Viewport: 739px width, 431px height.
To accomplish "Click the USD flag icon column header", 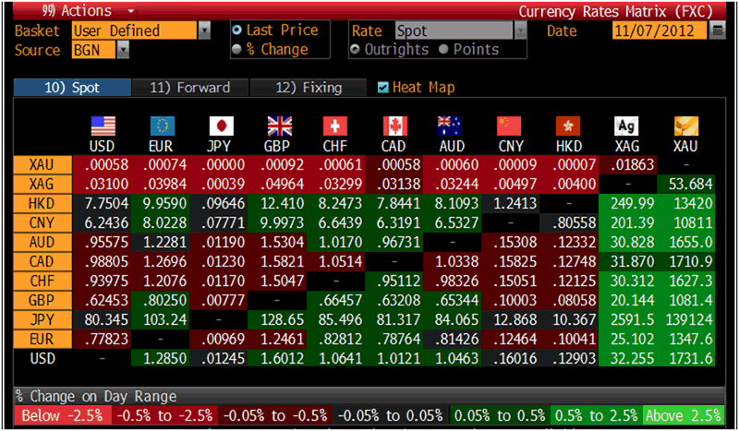I will coord(103,126).
